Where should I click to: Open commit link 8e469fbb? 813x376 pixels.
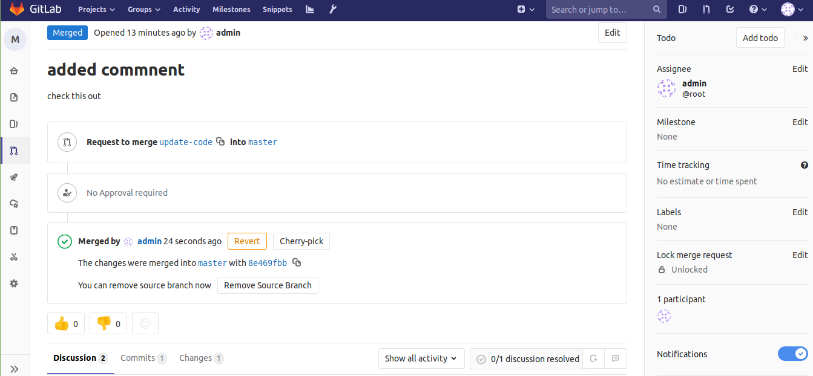coord(268,263)
